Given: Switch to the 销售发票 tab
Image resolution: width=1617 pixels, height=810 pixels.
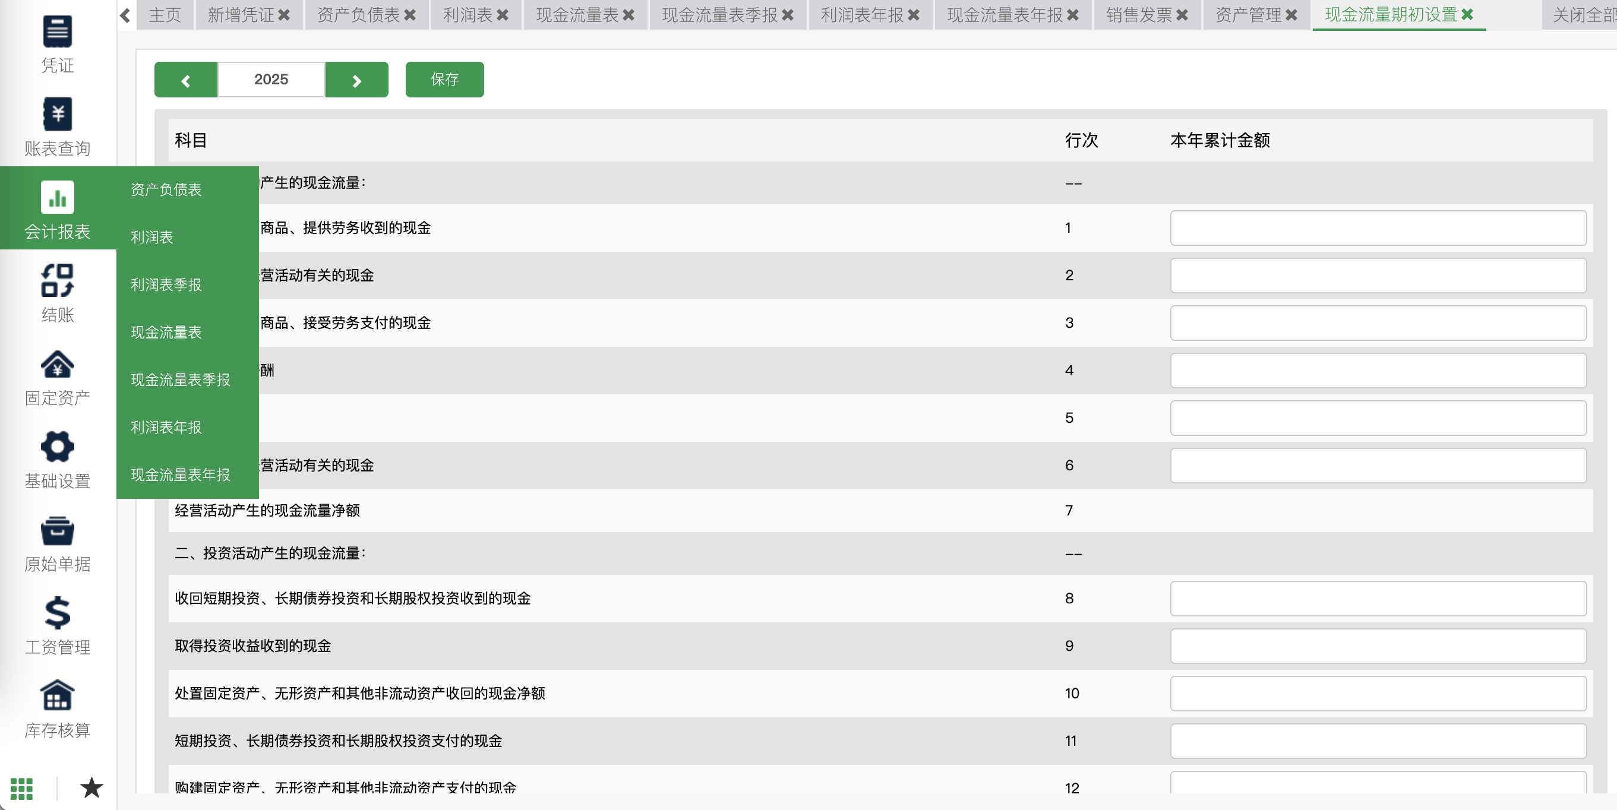Looking at the screenshot, I should point(1139,15).
